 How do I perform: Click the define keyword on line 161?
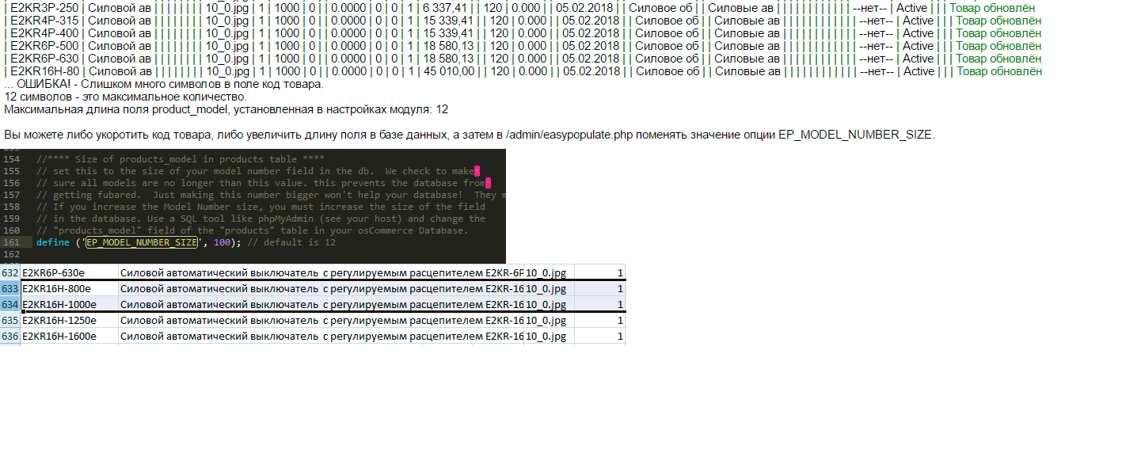(52, 242)
